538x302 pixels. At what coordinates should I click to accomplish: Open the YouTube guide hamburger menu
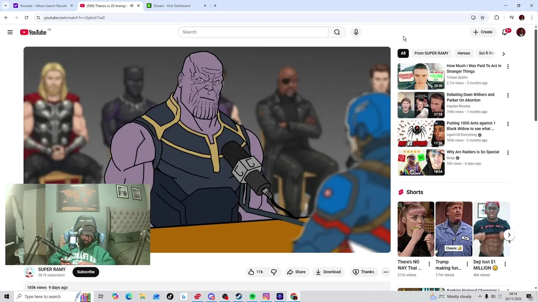pos(10,32)
